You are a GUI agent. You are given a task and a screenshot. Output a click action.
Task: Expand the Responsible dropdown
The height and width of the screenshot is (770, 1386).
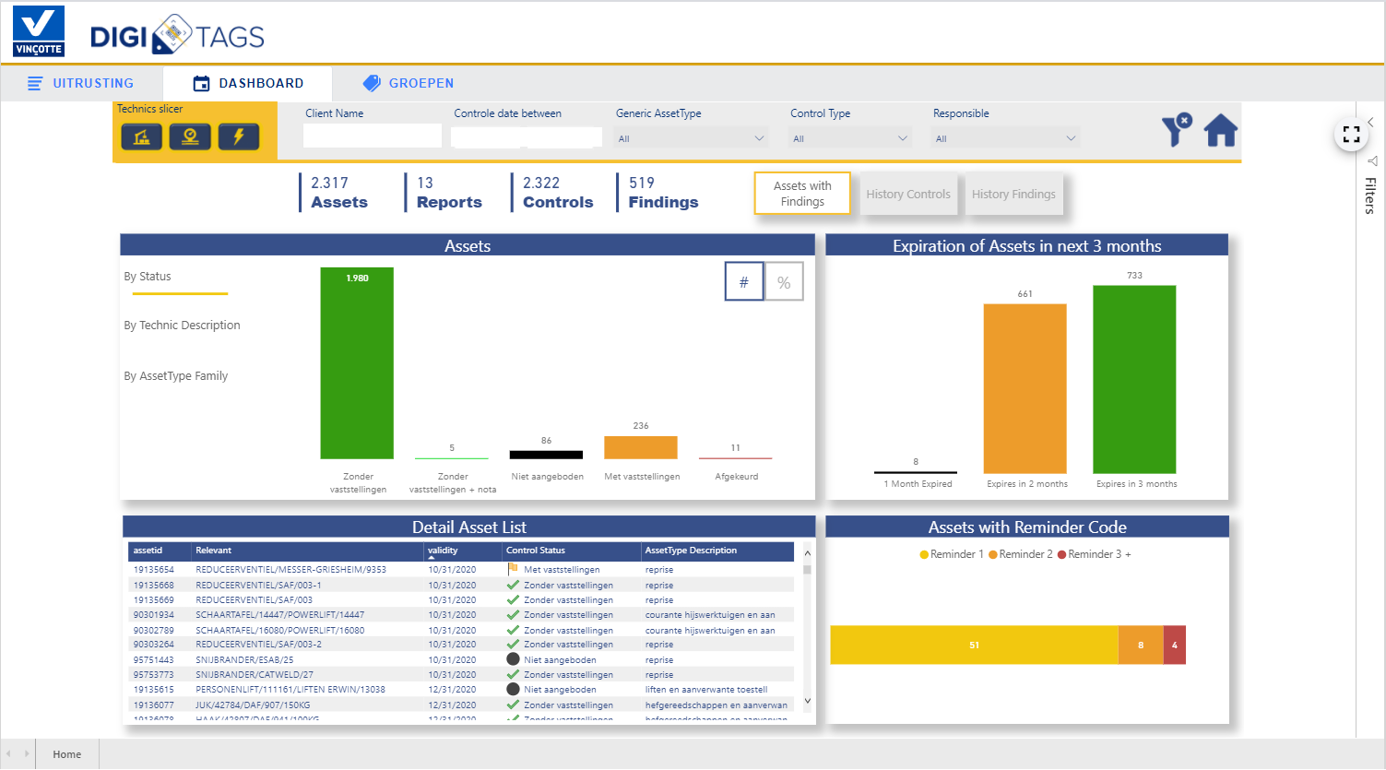click(1004, 136)
